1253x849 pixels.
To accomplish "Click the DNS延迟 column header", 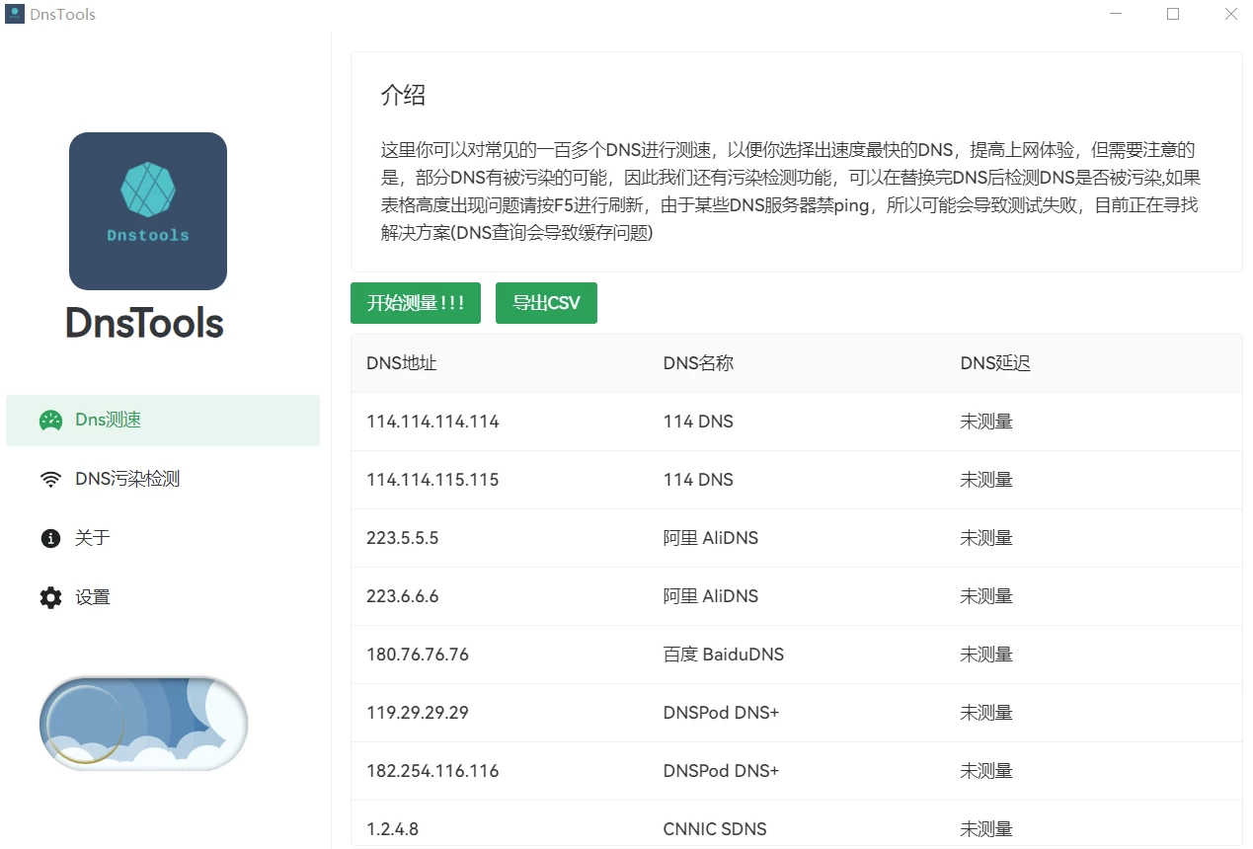I will pyautogui.click(x=994, y=363).
